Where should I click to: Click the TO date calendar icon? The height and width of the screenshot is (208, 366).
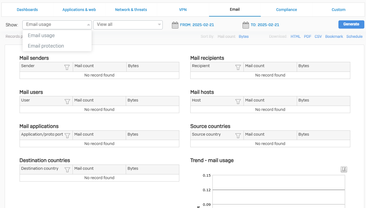pyautogui.click(x=245, y=25)
